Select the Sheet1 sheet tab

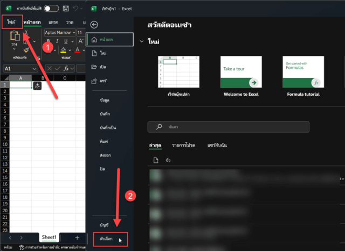tap(49, 237)
